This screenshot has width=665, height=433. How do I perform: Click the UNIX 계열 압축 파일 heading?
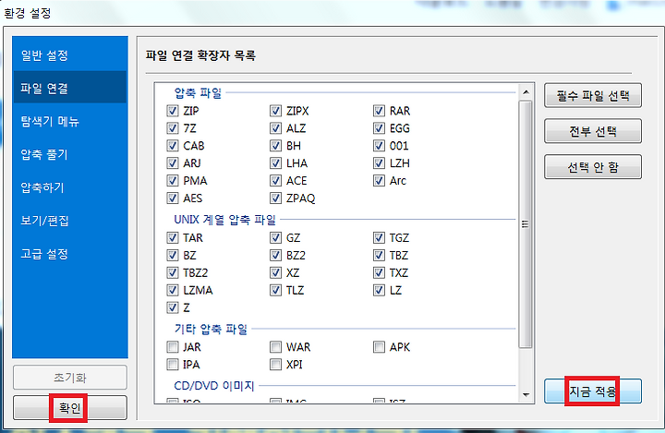coord(224,220)
